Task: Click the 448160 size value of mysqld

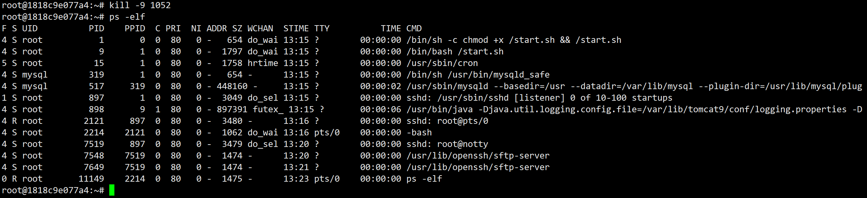Action: 232,86
